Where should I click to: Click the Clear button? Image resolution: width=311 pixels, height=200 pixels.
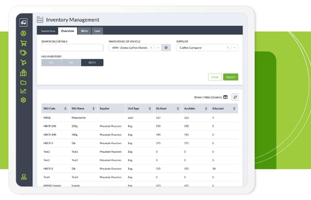point(215,77)
